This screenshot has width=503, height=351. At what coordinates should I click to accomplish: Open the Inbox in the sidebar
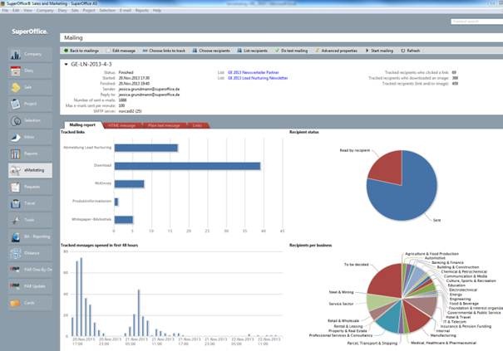30,138
